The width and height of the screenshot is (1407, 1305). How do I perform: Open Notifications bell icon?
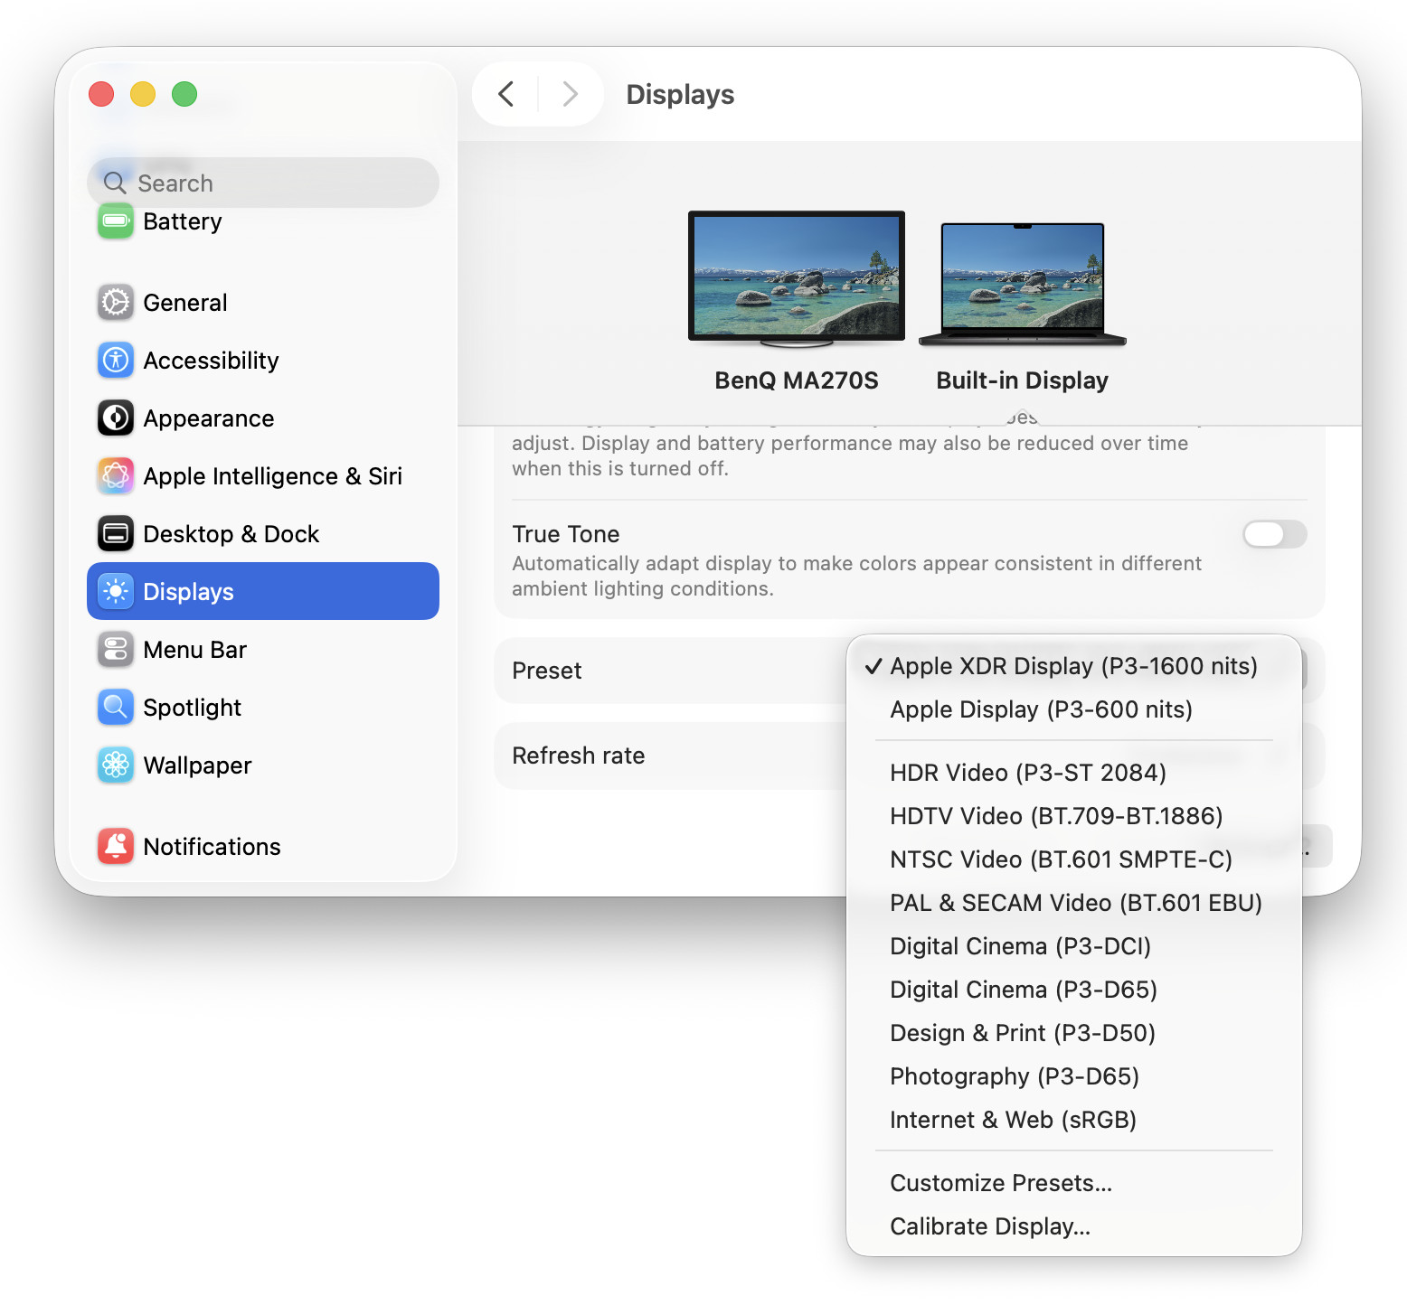click(x=116, y=847)
